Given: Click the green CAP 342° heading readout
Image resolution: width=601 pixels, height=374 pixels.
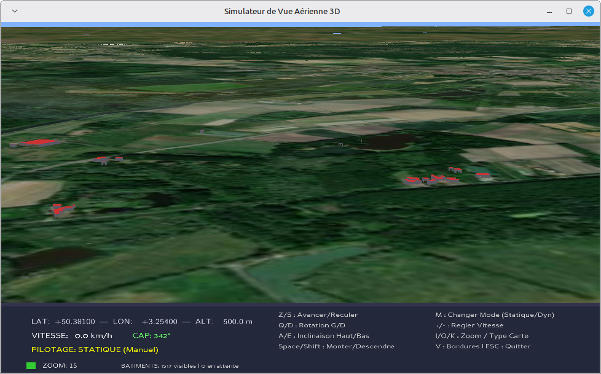Looking at the screenshot, I should 151,335.
